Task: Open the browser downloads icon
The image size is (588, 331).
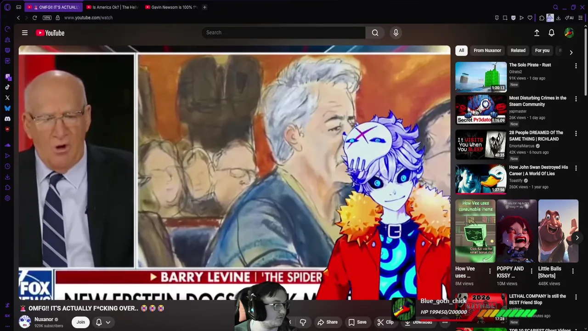Action: pos(558,18)
